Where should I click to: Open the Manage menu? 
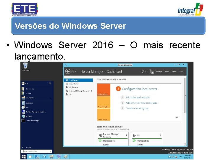(x=159, y=71)
